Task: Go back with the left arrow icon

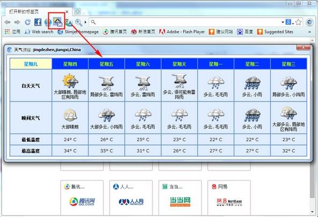Action: point(8,22)
